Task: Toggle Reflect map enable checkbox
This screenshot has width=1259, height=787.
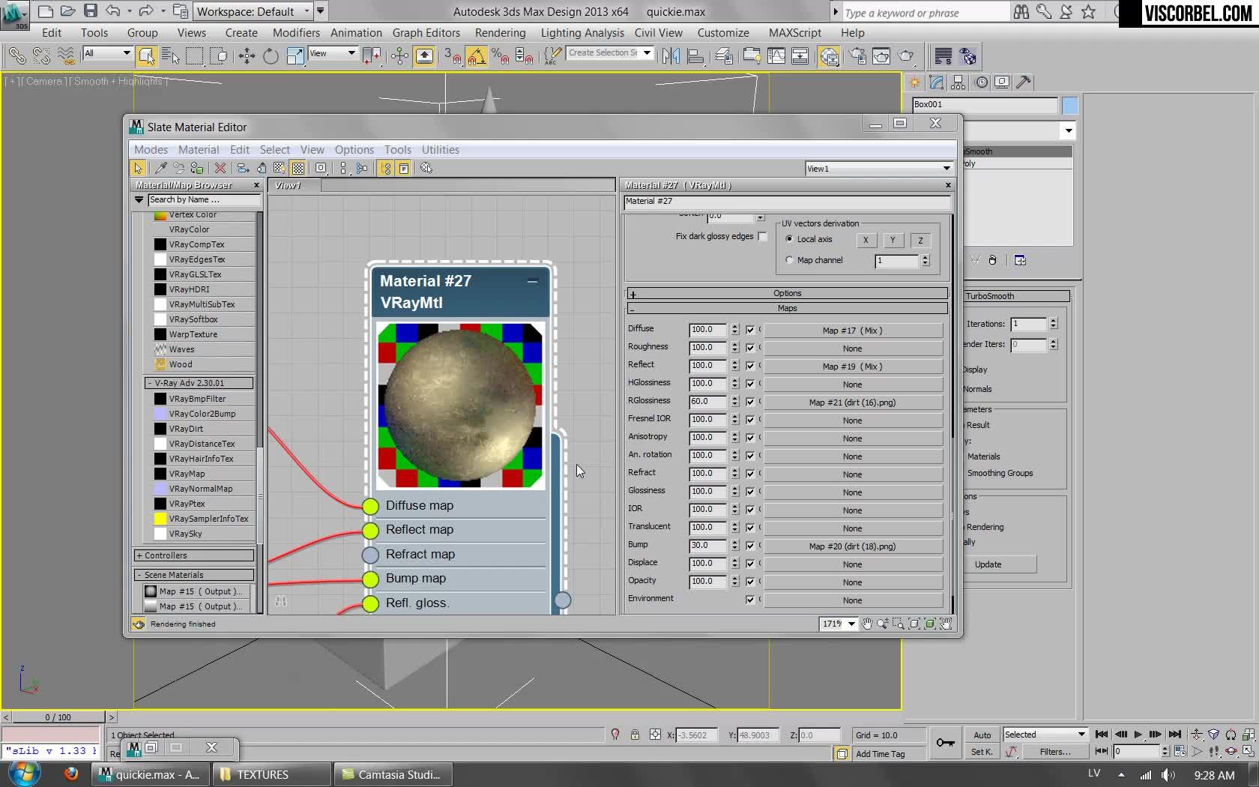Action: 749,366
